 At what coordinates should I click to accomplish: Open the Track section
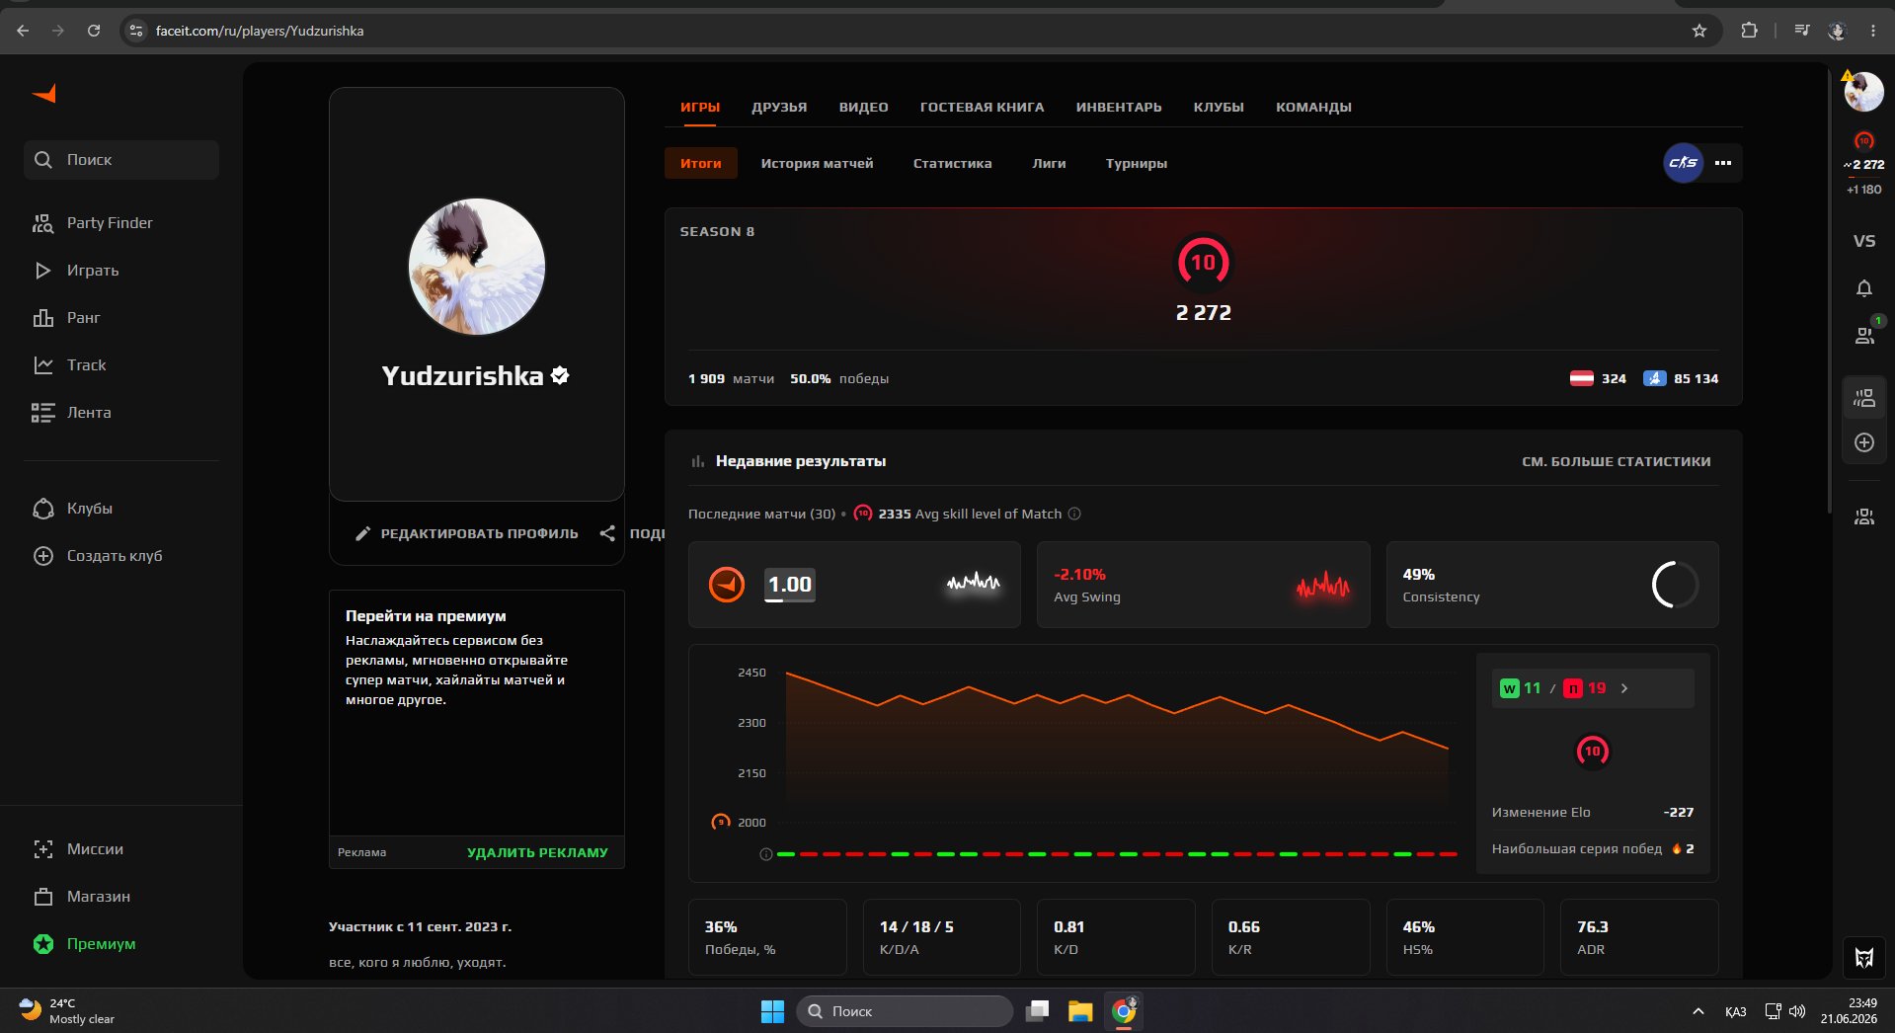tap(69, 365)
